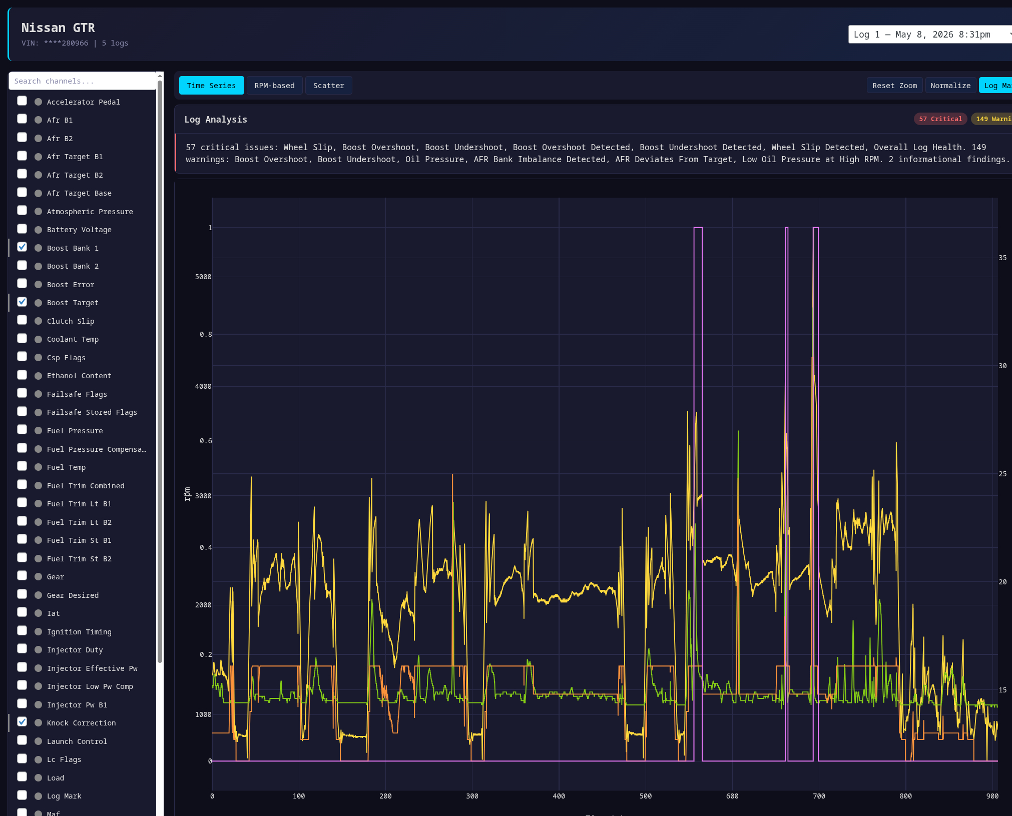This screenshot has height=816, width=1012.
Task: Click the Nissan GTR title
Action: coord(58,28)
